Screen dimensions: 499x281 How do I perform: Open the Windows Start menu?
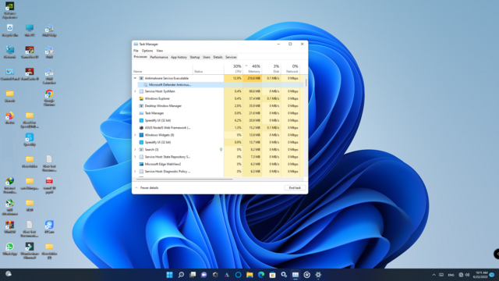[170, 275]
